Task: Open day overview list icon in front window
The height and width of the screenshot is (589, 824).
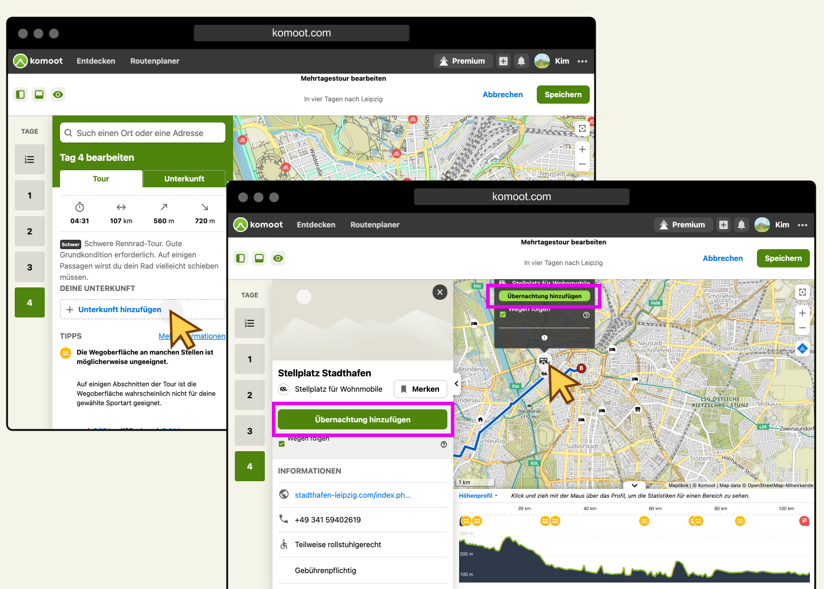Action: [250, 323]
